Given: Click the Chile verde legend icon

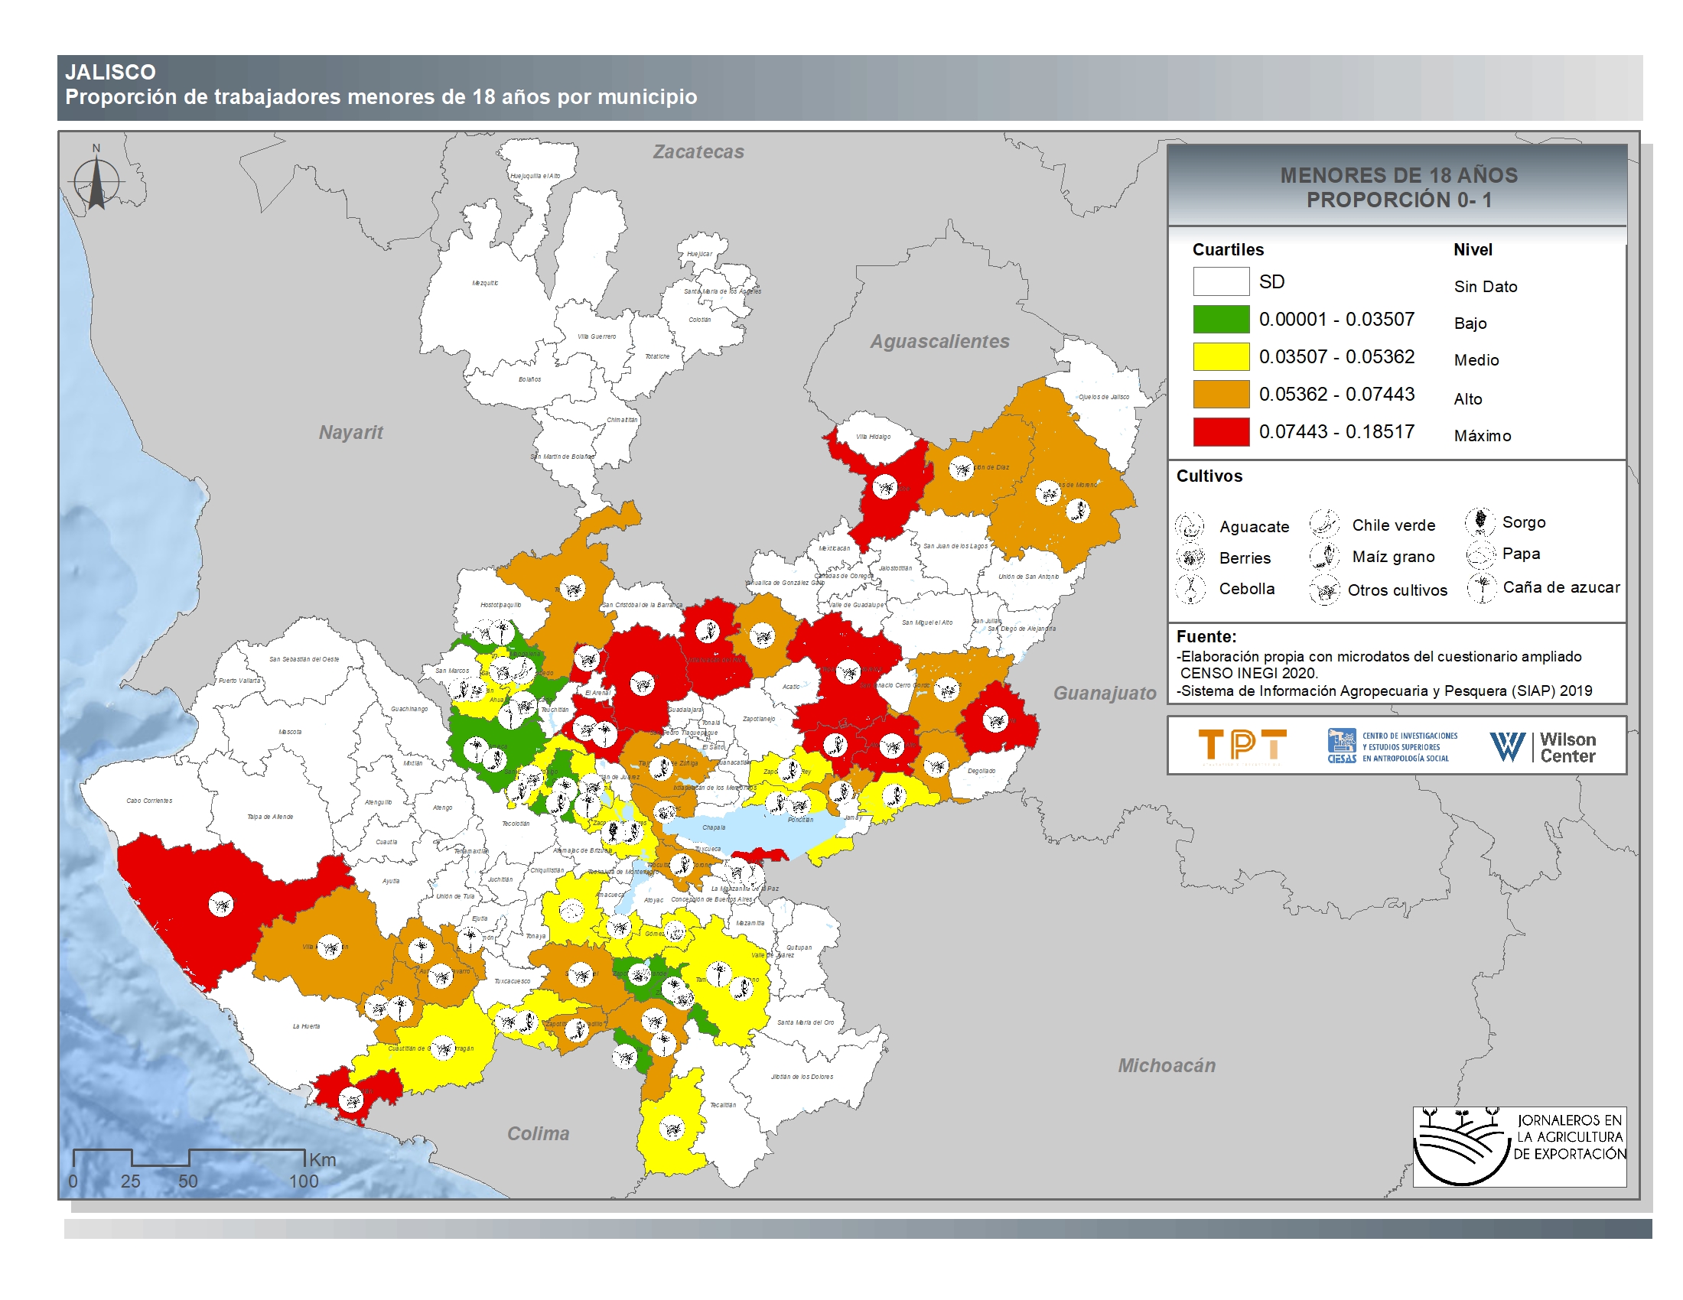Looking at the screenshot, I should click(1324, 524).
